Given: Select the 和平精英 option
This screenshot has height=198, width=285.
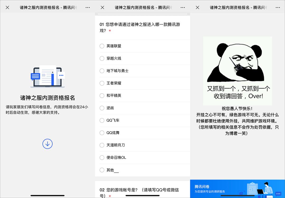Looking at the screenshot, I should 102,95.
